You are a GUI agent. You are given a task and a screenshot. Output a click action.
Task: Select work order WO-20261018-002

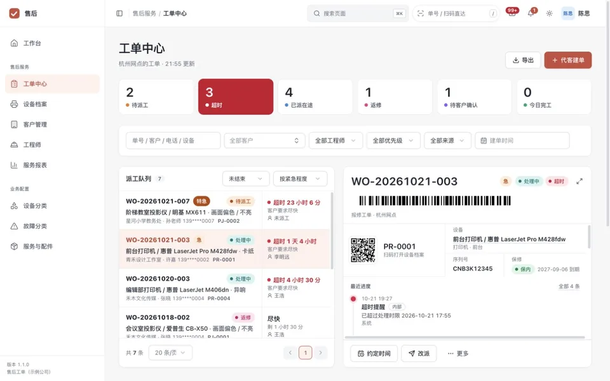point(224,323)
